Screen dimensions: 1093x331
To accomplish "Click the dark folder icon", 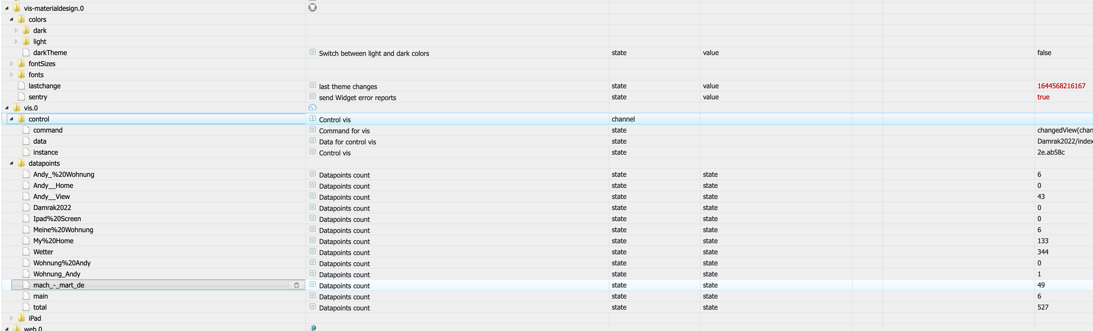I will pos(26,30).
